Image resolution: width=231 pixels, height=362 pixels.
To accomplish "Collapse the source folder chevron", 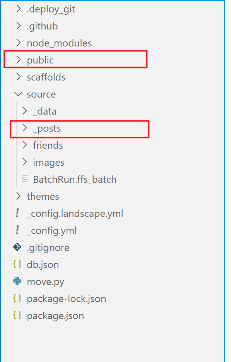I will 18,94.
